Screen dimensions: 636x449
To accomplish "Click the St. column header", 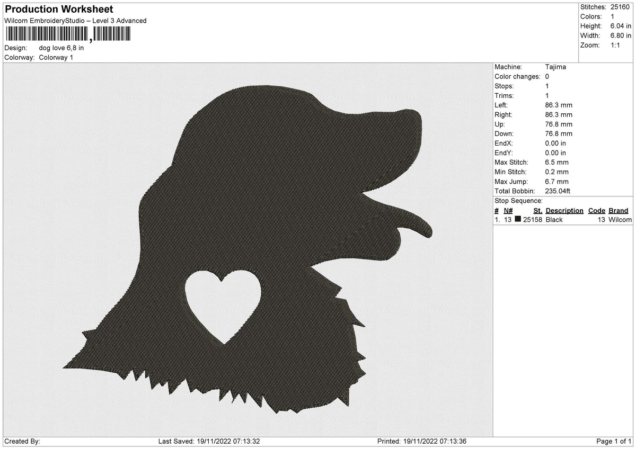I will click(538, 210).
